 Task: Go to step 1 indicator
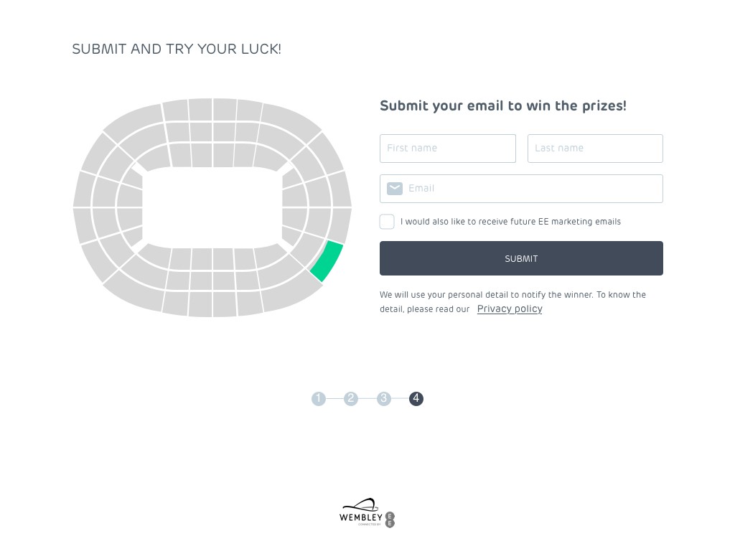point(319,399)
